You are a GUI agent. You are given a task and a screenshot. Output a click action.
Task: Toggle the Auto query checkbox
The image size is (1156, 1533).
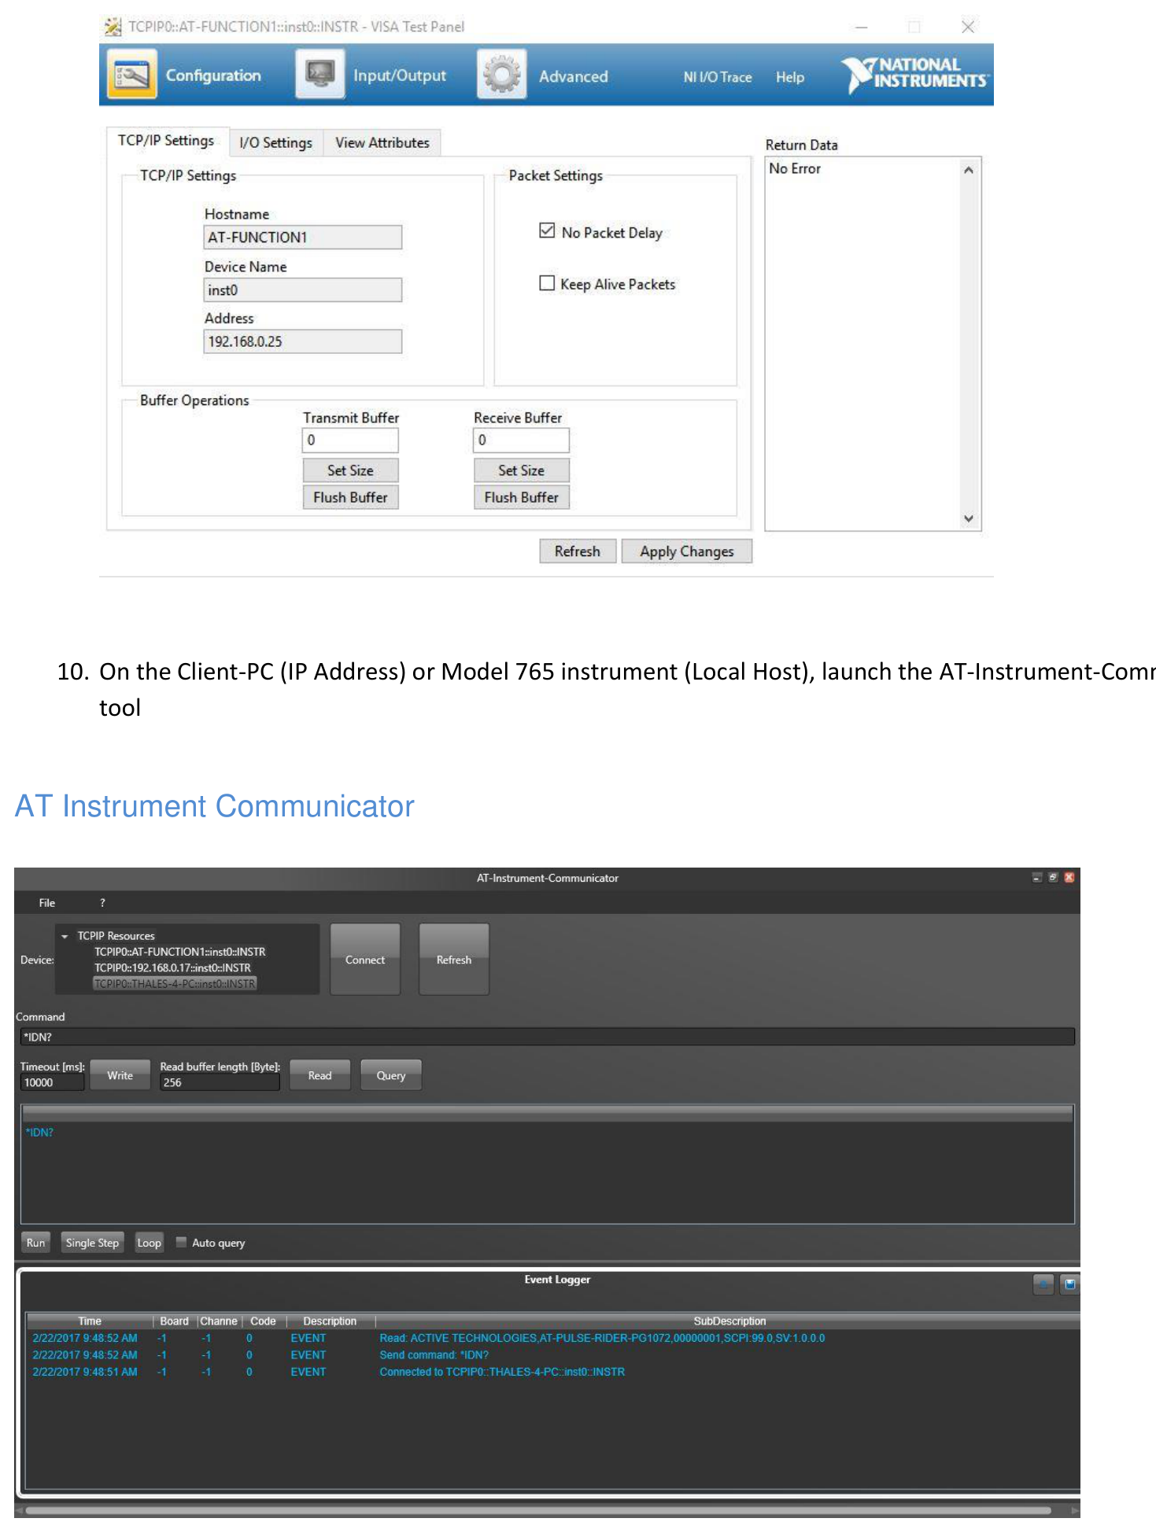tap(181, 1242)
